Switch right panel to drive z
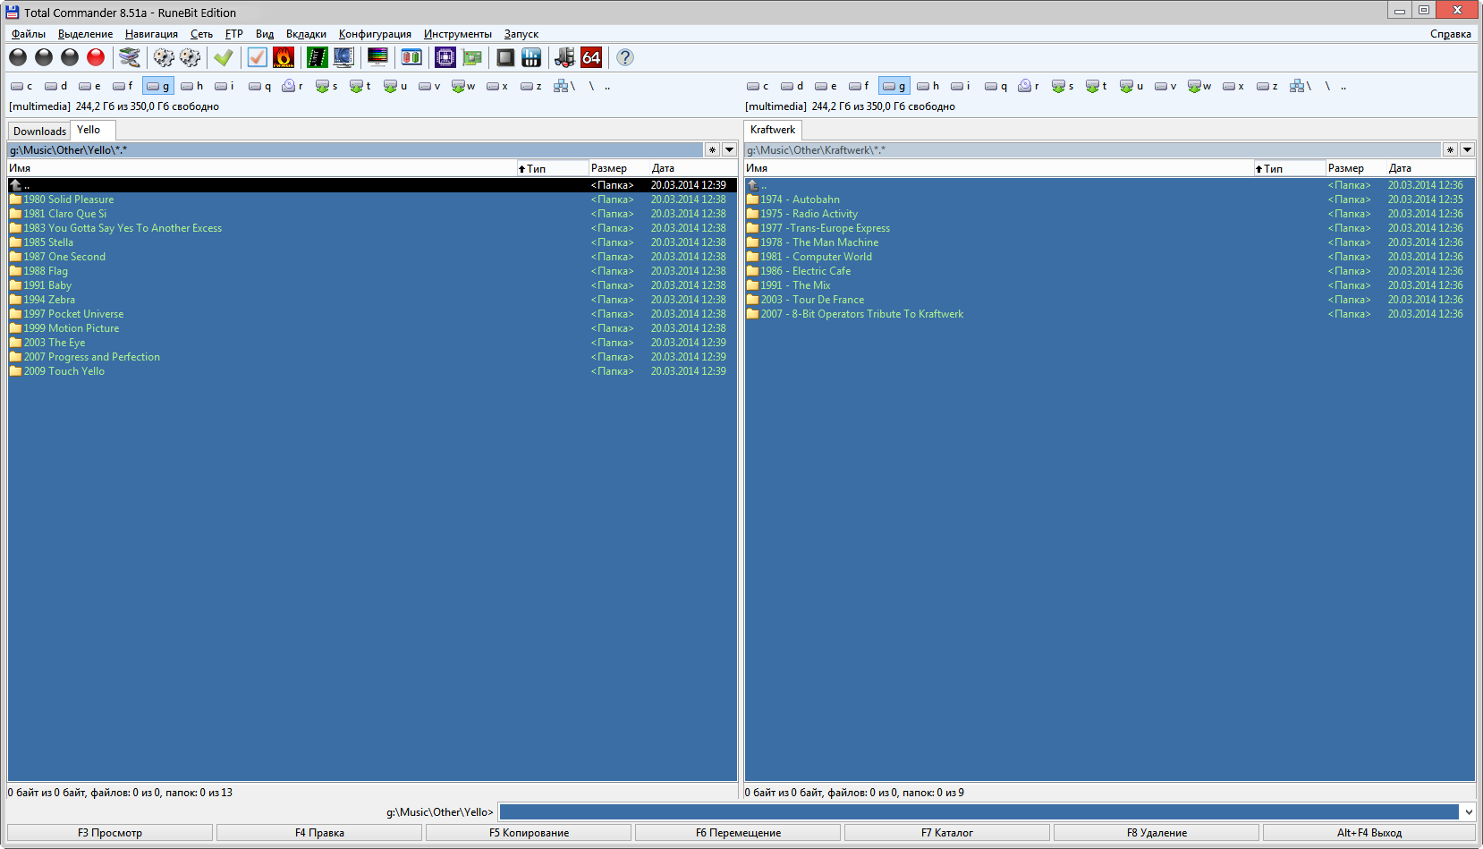Screen dimensions: 1483x849 click(1267, 86)
